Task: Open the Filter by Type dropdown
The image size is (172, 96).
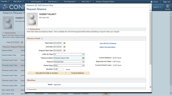Action: [69, 54]
